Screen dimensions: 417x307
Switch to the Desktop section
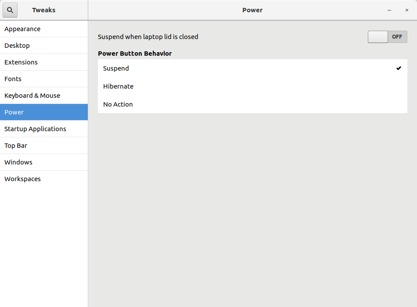(x=17, y=45)
